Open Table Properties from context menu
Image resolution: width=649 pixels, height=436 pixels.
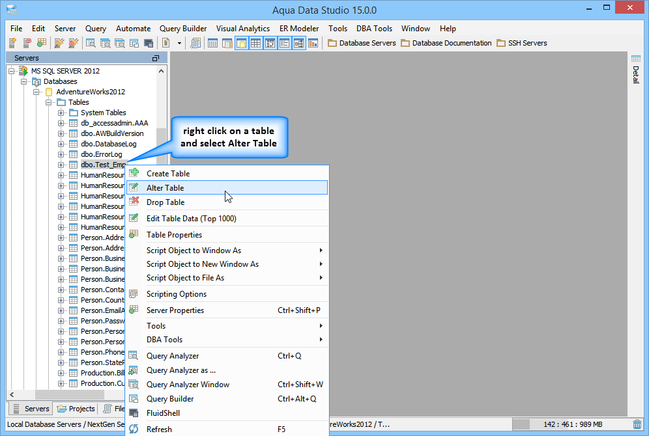[227, 234]
